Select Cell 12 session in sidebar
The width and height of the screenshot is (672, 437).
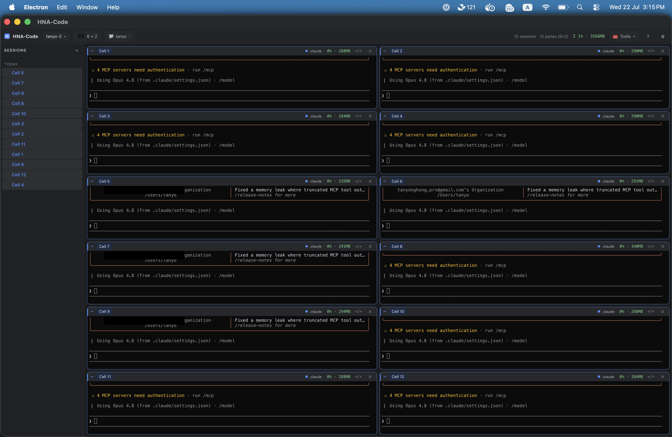click(x=42, y=175)
